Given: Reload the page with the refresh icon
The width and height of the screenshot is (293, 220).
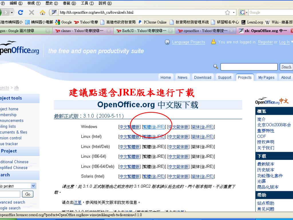Looking at the screenshot, I should point(20,13).
